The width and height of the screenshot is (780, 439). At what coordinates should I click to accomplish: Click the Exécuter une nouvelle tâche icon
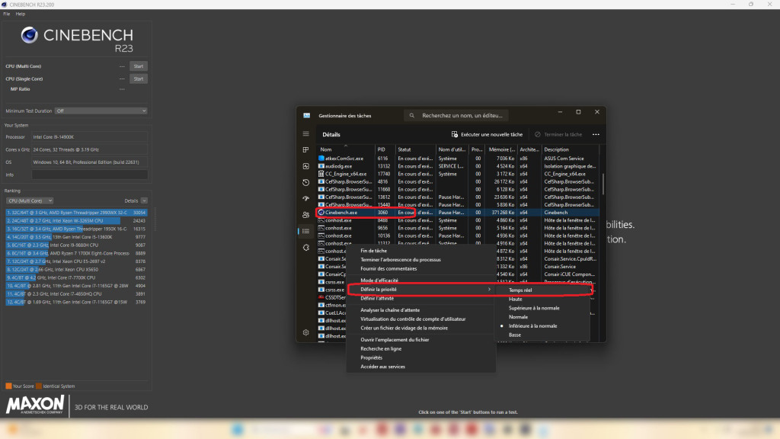pyautogui.click(x=454, y=134)
